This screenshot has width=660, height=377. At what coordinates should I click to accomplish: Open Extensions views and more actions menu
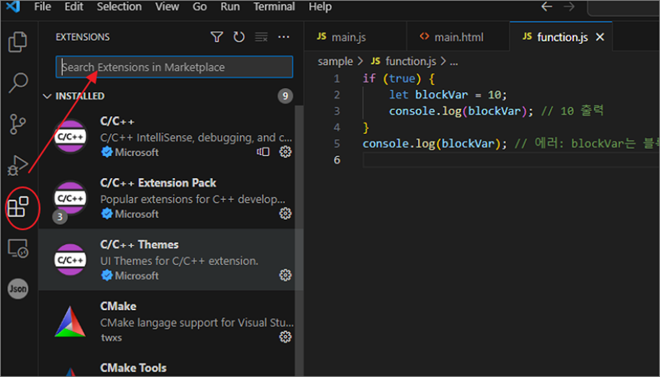[x=284, y=37]
